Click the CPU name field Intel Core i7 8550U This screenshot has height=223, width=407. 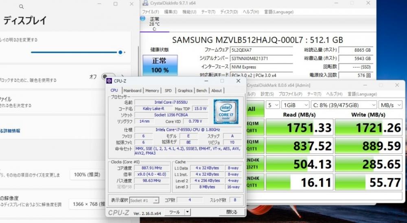[x=171, y=102]
